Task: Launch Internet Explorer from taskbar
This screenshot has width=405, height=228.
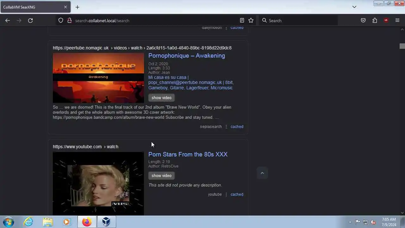Action: tap(28, 222)
